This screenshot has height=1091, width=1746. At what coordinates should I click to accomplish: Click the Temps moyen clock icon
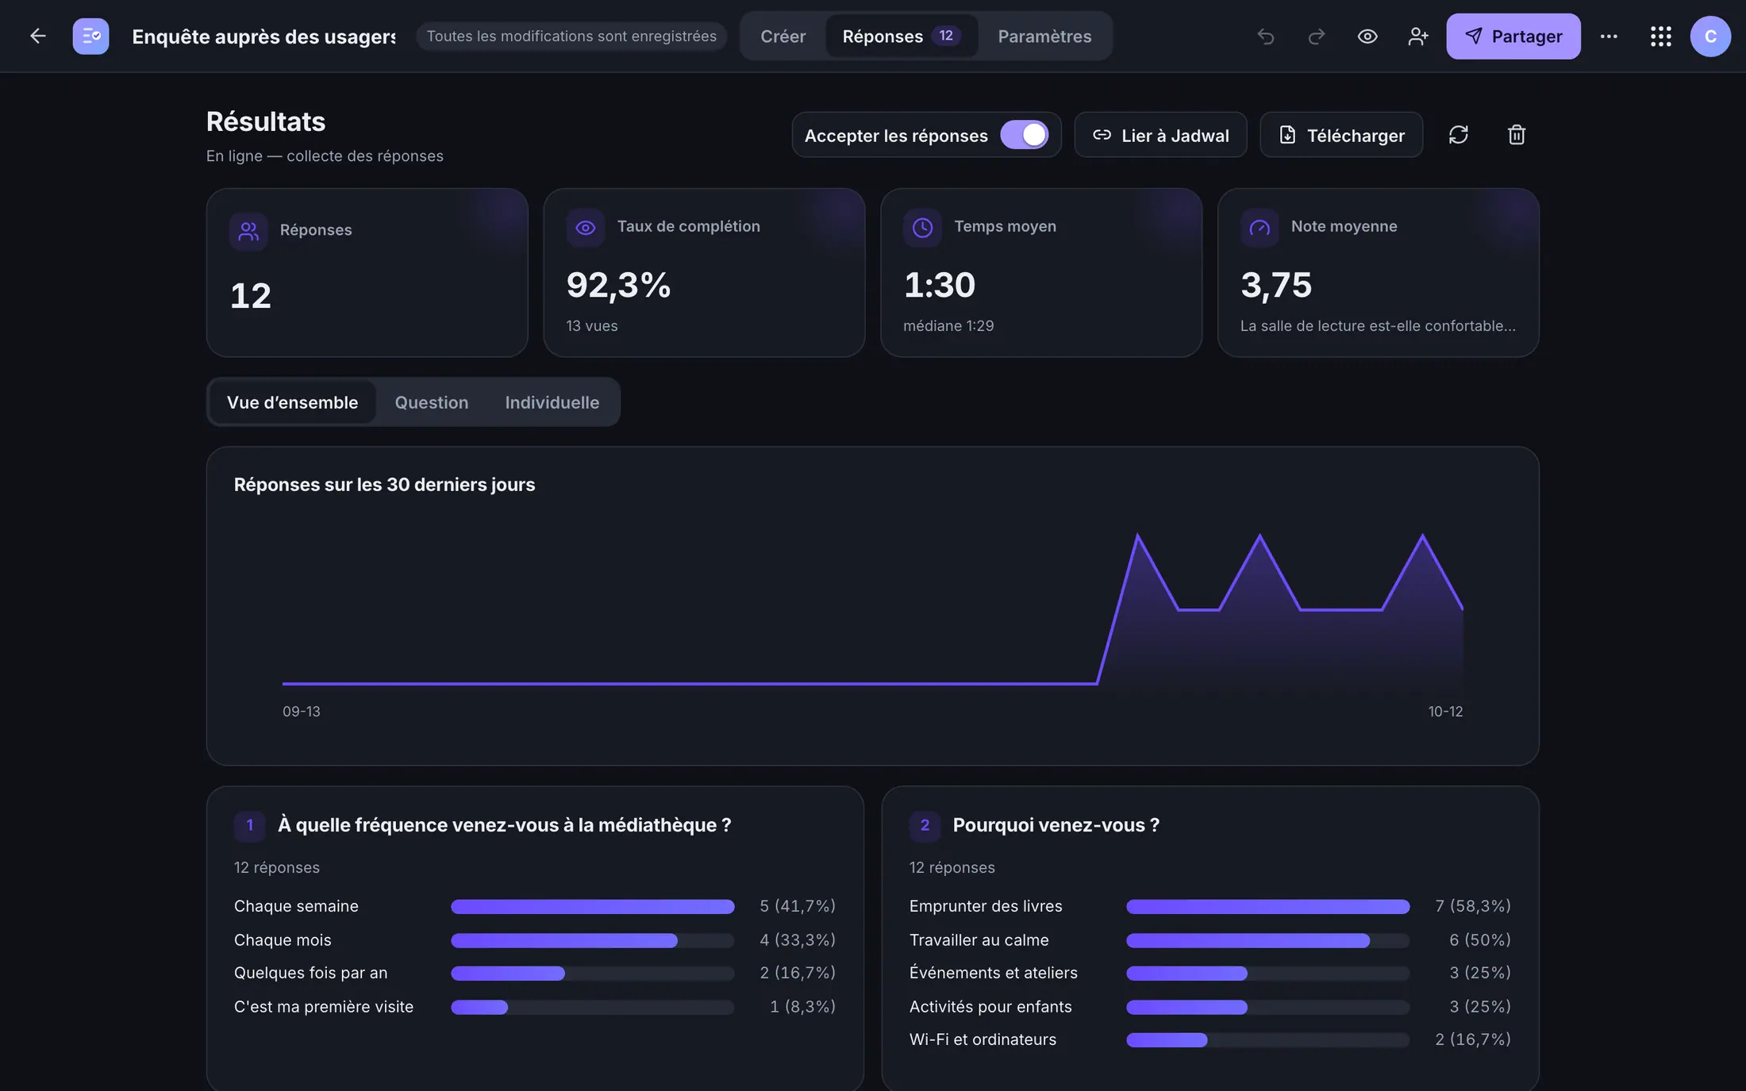click(922, 228)
